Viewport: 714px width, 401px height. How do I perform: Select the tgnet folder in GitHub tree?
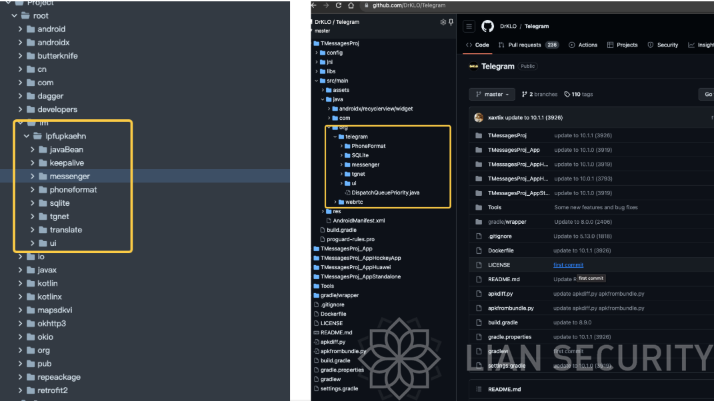tap(359, 174)
